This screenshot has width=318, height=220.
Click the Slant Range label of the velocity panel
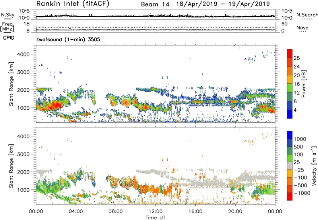(11, 166)
